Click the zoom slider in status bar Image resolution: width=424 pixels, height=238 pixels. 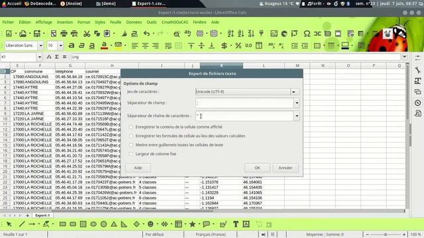tap(386, 235)
